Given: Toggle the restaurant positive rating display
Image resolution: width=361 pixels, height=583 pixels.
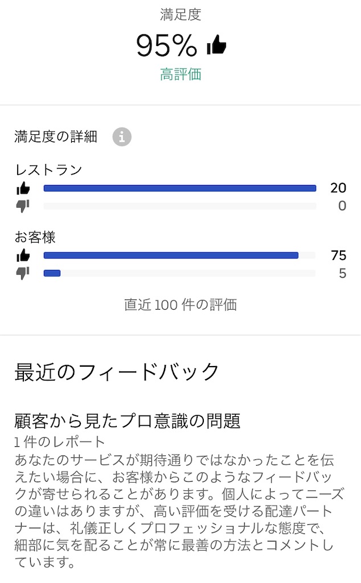Looking at the screenshot, I should [180, 186].
